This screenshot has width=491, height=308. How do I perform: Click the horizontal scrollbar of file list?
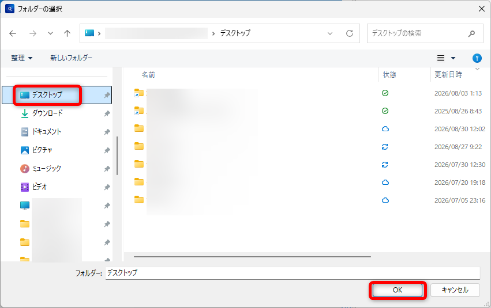pos(252,257)
